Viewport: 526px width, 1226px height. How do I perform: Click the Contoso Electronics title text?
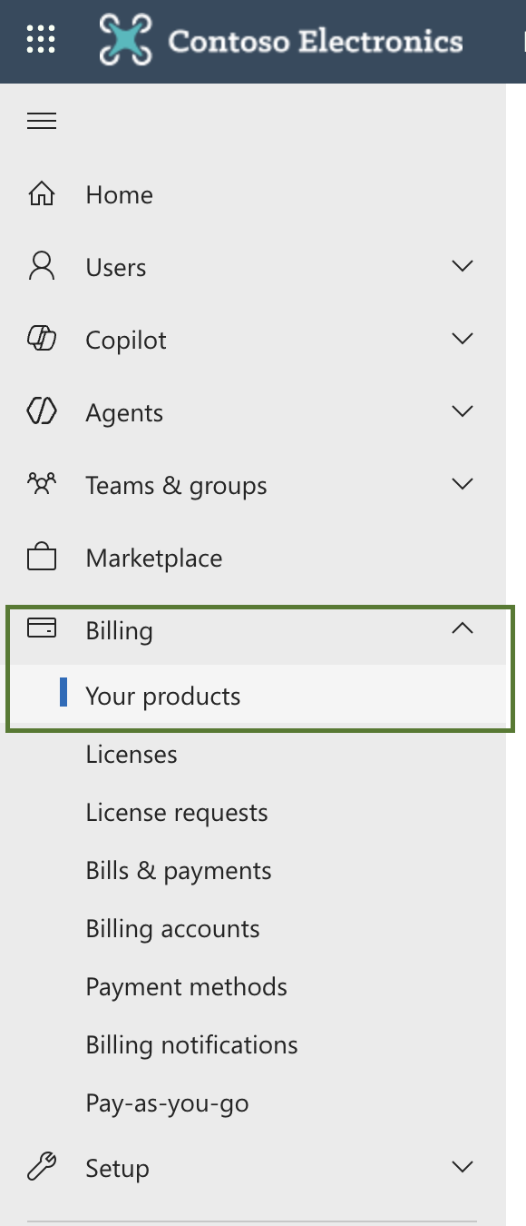pyautogui.click(x=316, y=41)
